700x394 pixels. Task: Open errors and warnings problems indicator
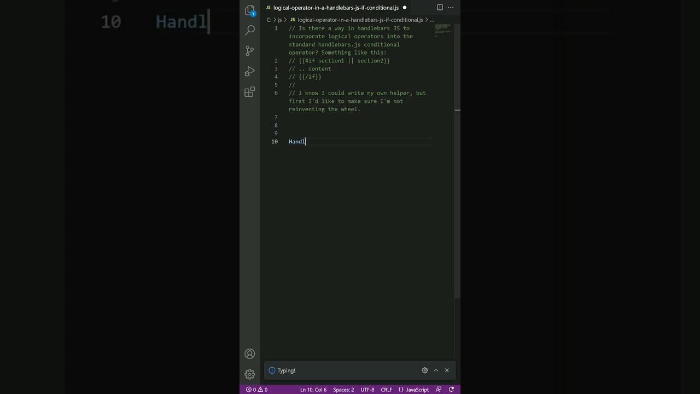tap(256, 390)
